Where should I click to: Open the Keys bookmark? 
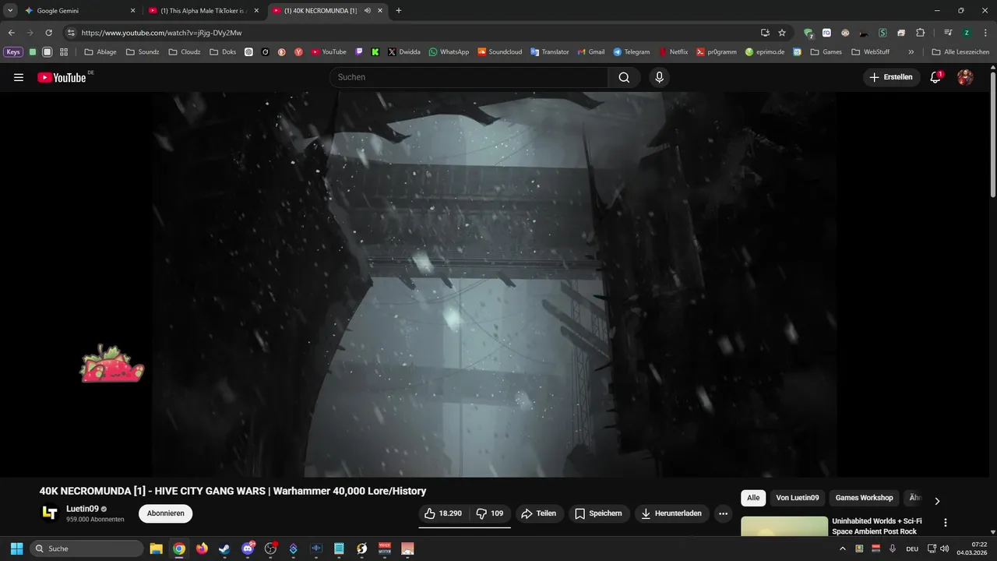pyautogui.click(x=13, y=52)
